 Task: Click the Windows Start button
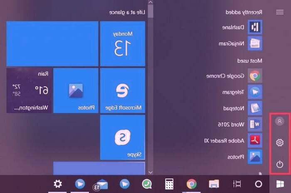[x=280, y=184]
